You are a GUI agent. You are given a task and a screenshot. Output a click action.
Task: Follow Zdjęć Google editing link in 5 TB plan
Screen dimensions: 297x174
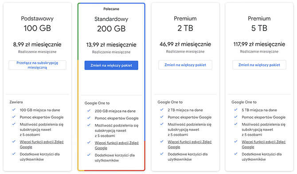(x=263, y=144)
